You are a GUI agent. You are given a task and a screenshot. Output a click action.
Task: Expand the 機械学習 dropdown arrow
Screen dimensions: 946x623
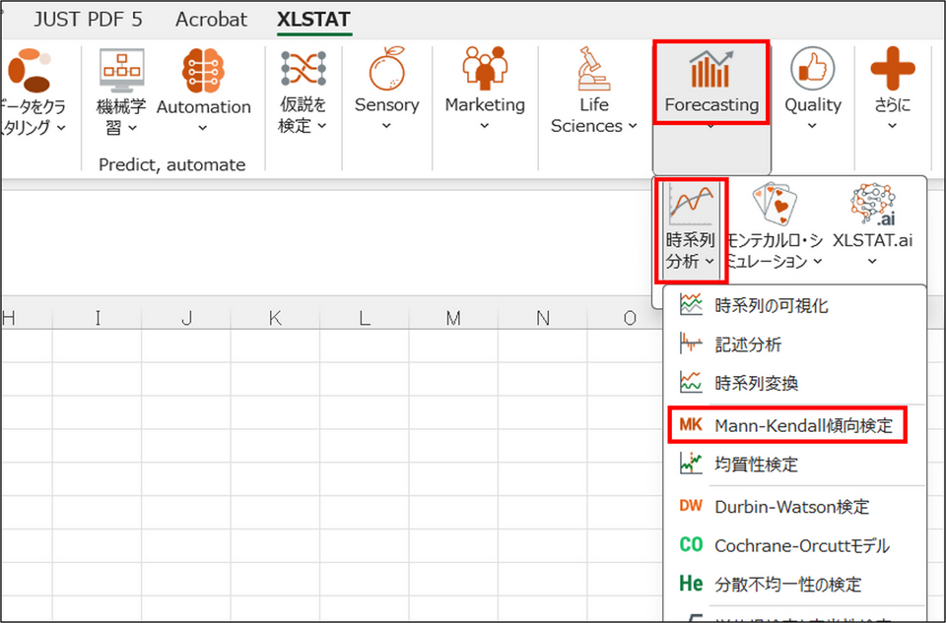[133, 128]
